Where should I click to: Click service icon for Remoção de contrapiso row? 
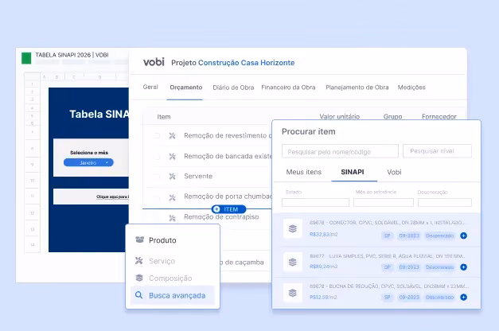172,218
